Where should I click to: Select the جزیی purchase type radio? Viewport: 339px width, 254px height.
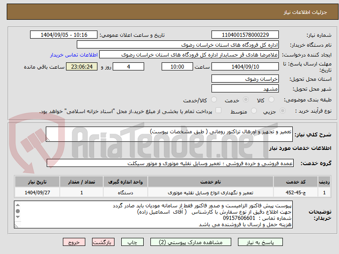pyautogui.click(x=282, y=111)
